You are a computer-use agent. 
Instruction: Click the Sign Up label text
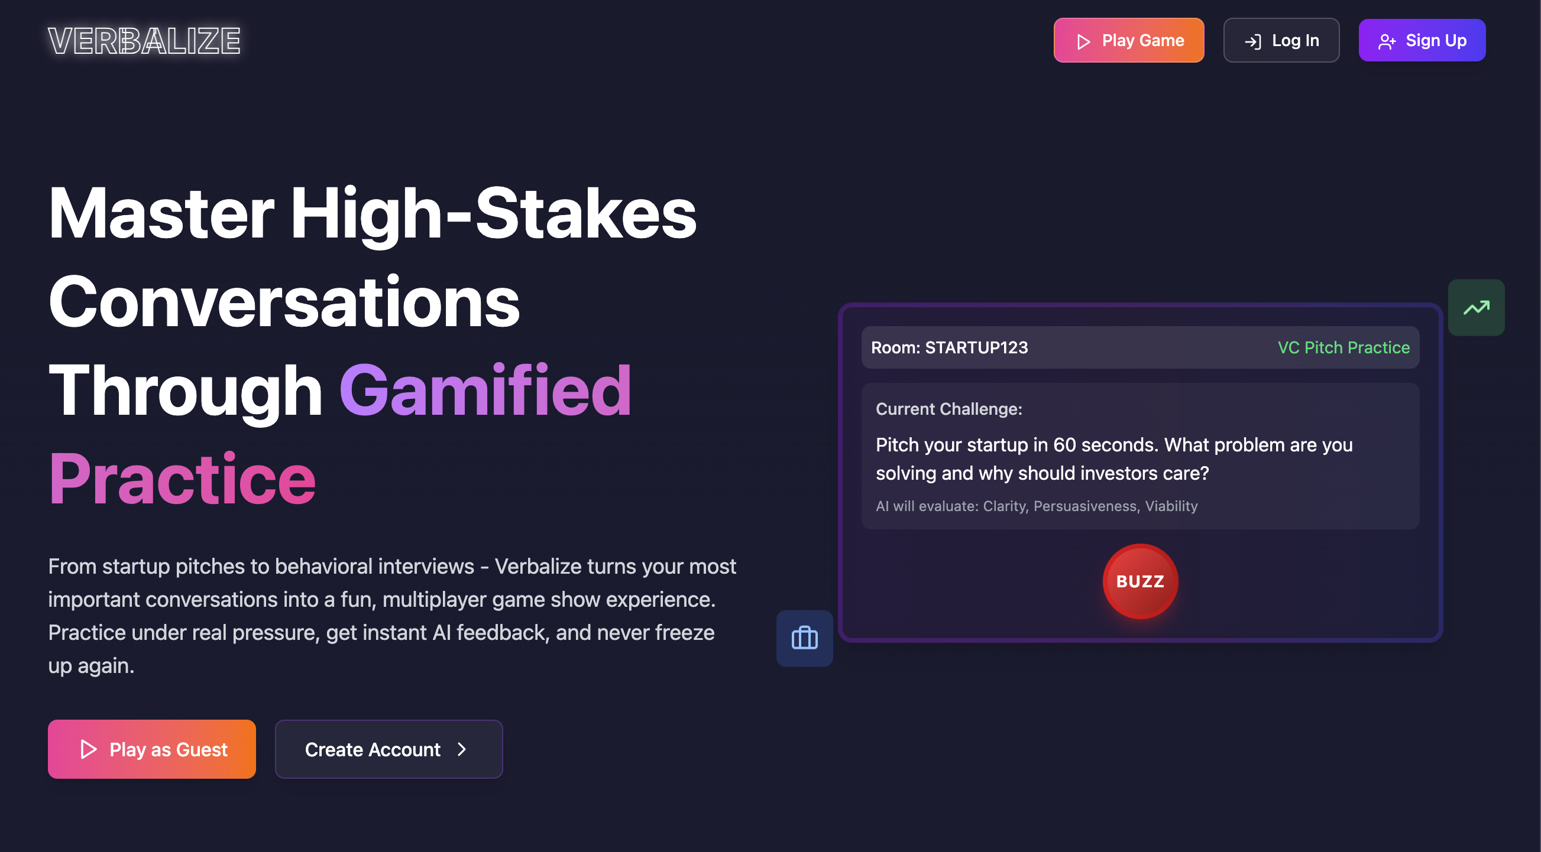click(1436, 41)
